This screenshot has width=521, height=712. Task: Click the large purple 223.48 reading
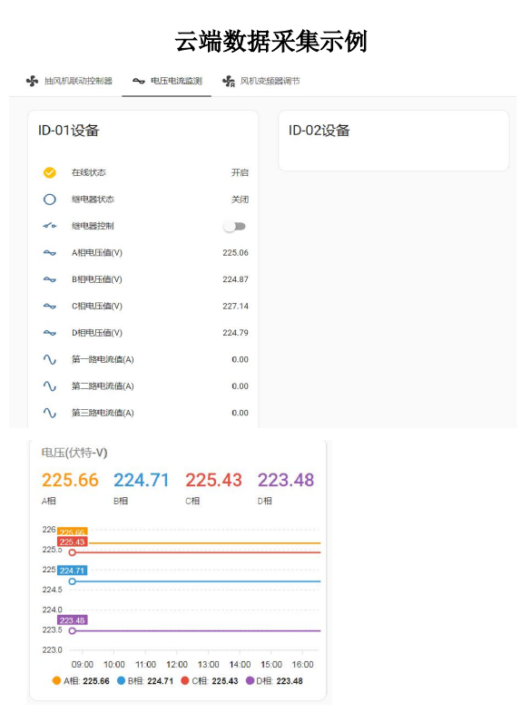[x=286, y=480]
